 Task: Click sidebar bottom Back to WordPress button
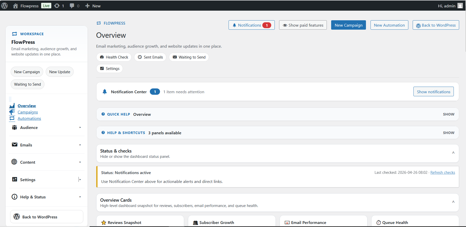(x=47, y=217)
